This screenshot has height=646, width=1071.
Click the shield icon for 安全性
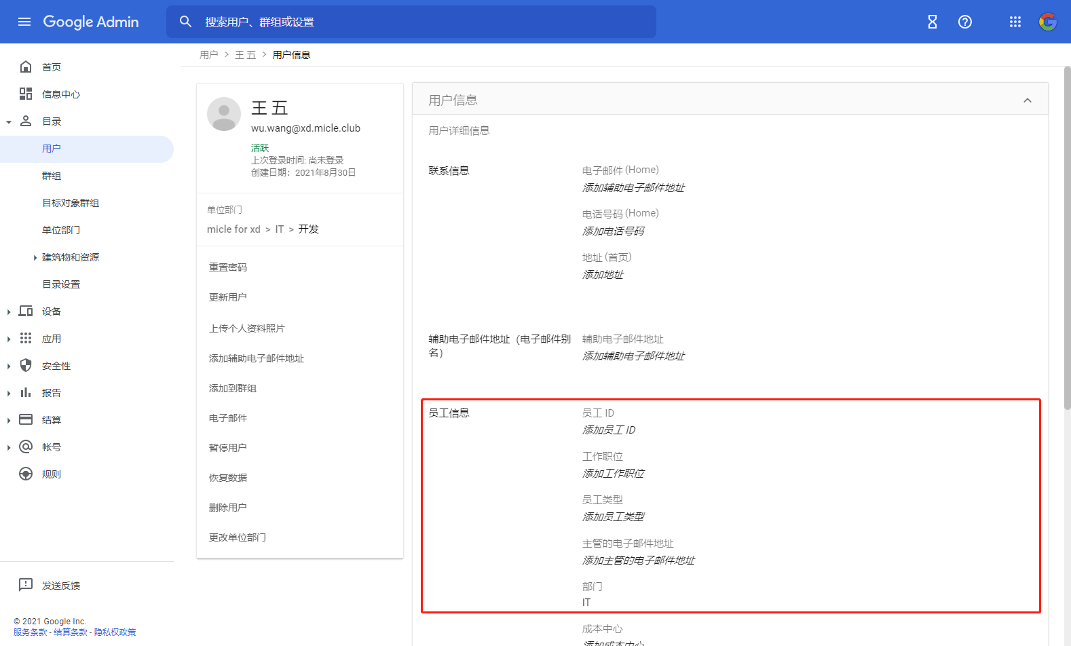pyautogui.click(x=26, y=365)
